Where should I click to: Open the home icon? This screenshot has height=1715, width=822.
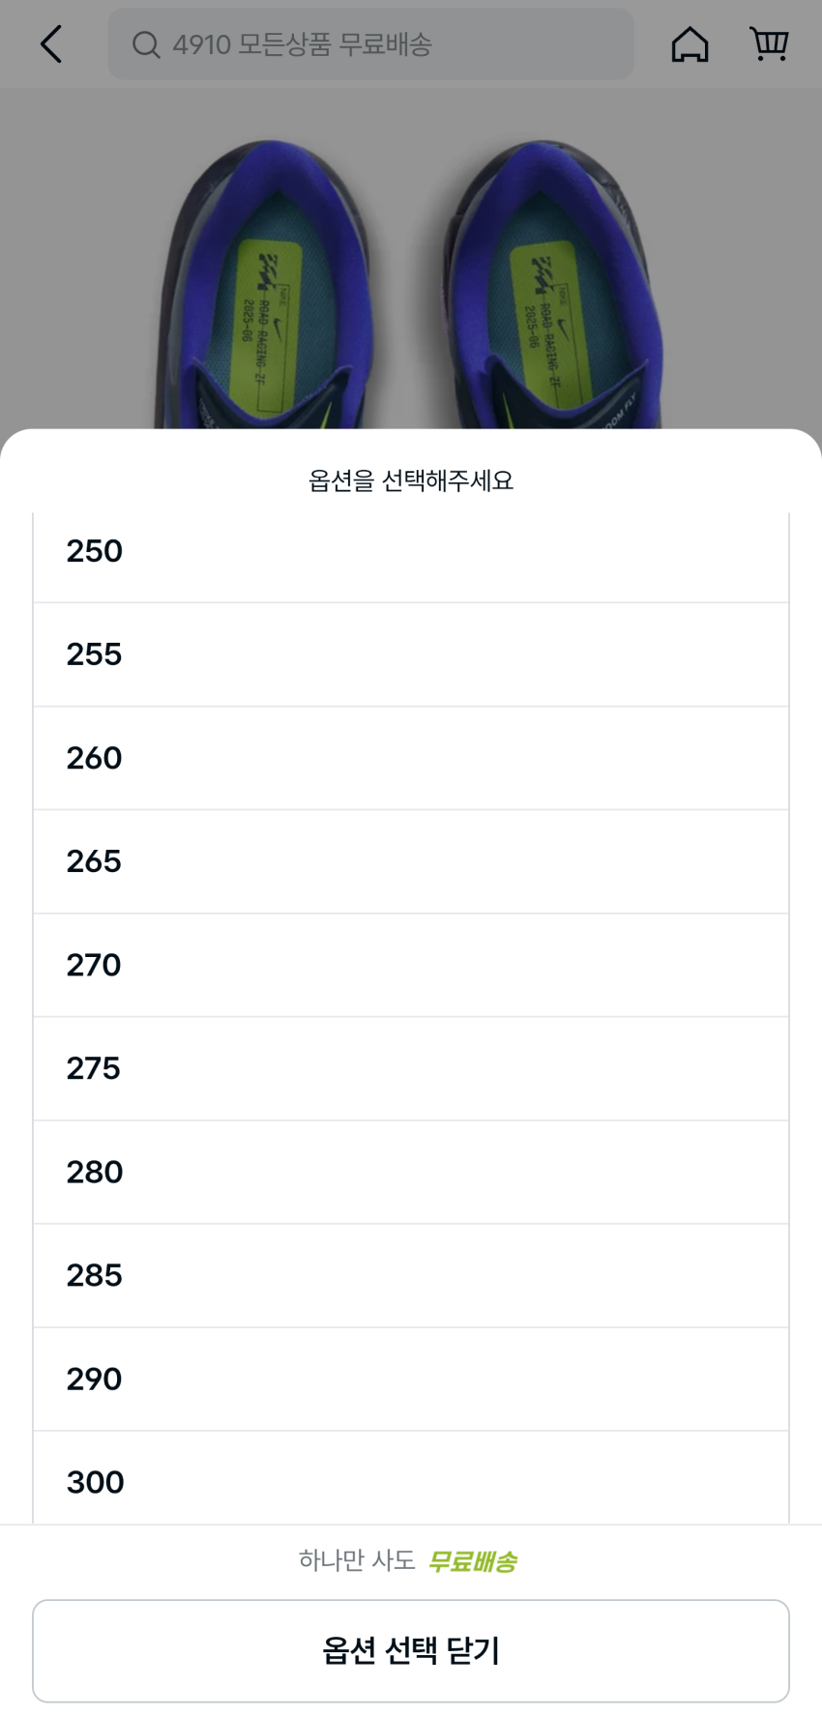point(690,44)
